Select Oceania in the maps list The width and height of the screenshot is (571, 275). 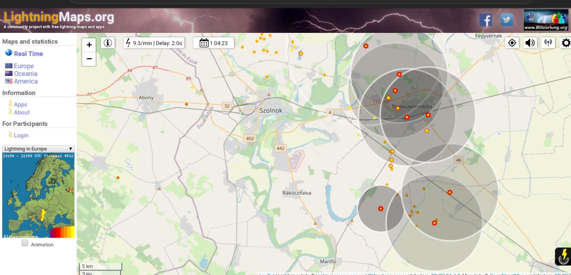(26, 74)
